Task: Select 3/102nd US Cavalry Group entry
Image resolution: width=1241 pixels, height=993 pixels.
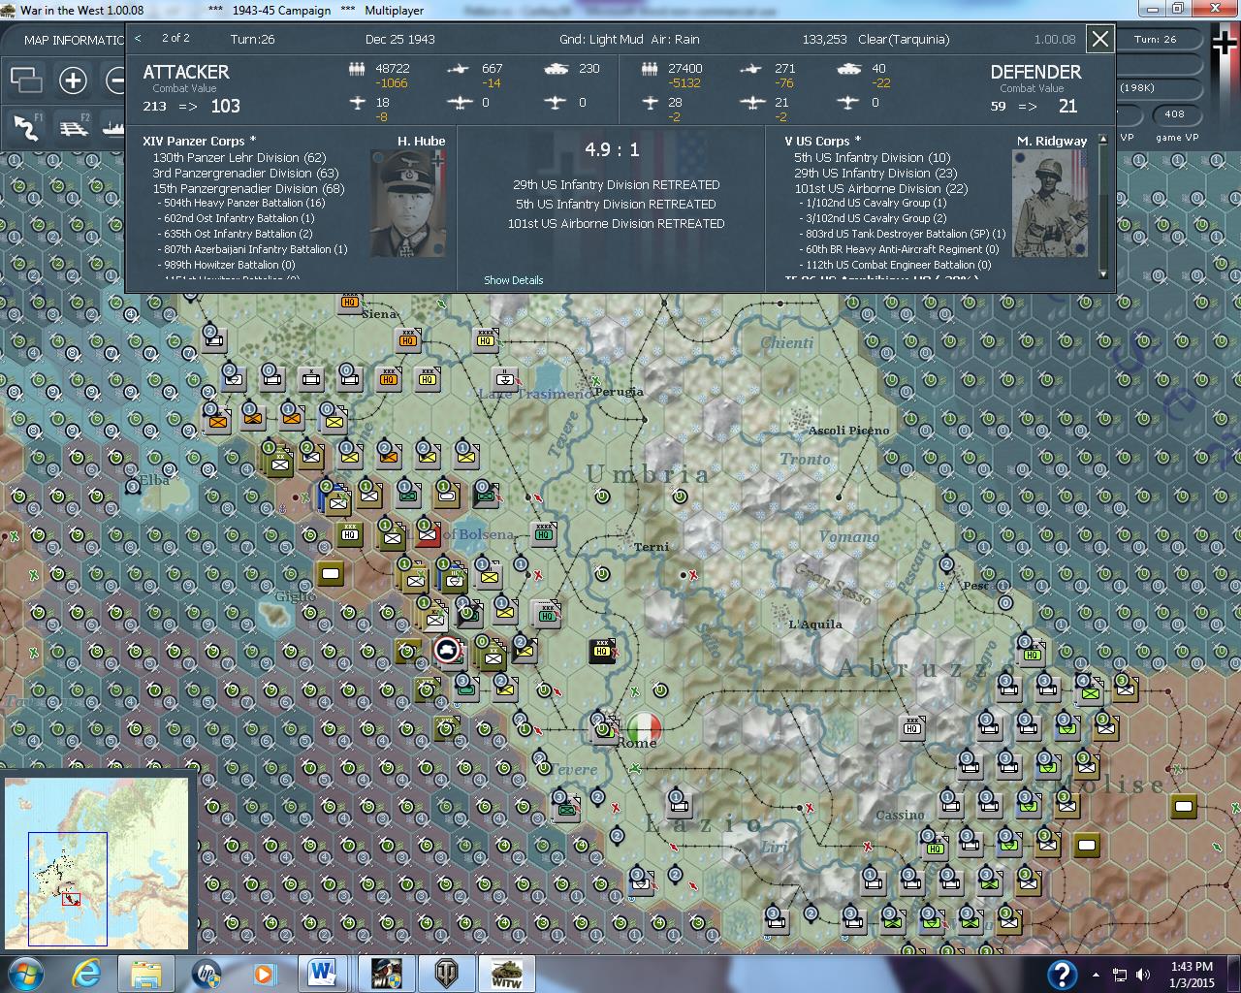Action: pyautogui.click(x=873, y=219)
